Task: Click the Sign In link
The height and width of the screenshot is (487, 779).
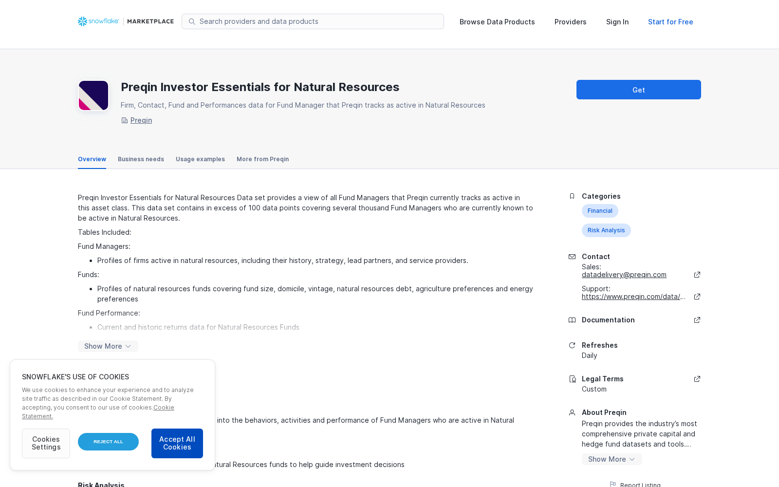Action: pos(617,22)
